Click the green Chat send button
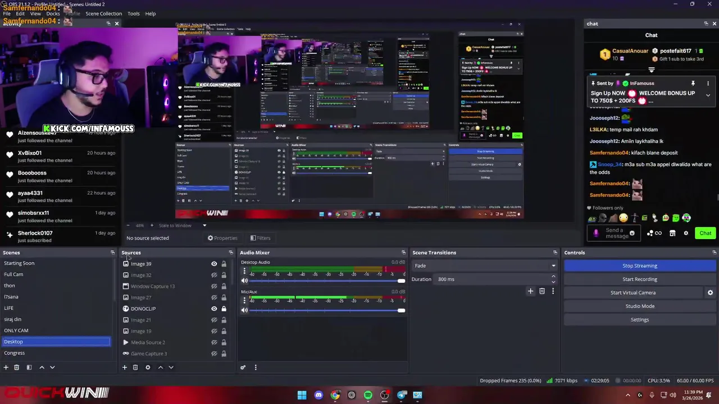Image resolution: width=719 pixels, height=404 pixels. tap(705, 233)
